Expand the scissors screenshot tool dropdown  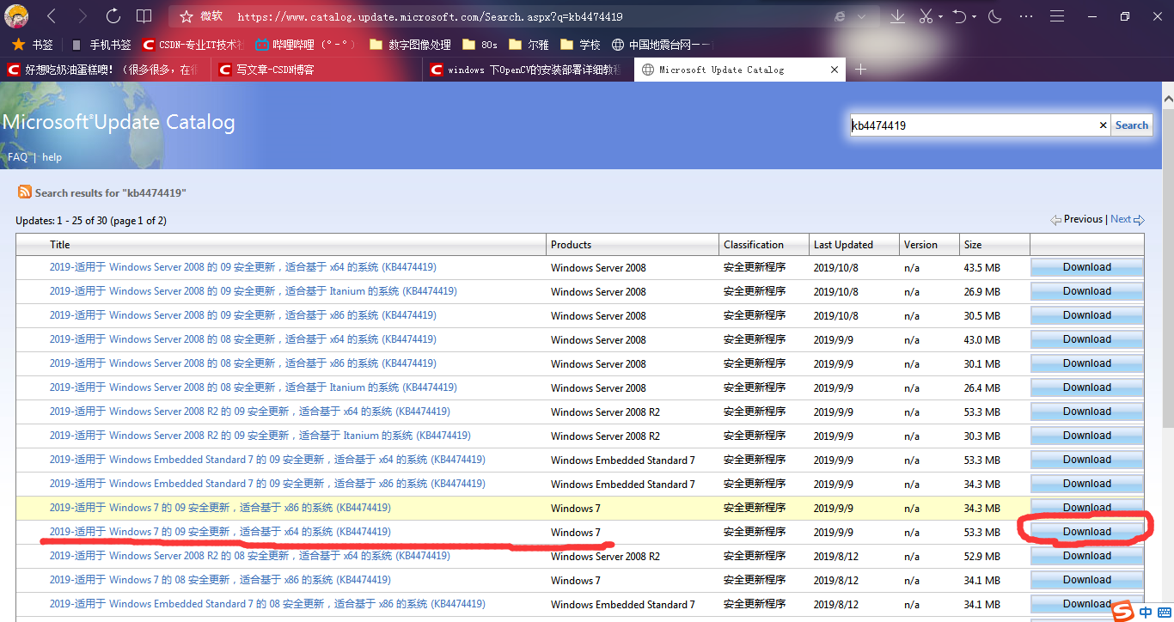[x=940, y=16]
